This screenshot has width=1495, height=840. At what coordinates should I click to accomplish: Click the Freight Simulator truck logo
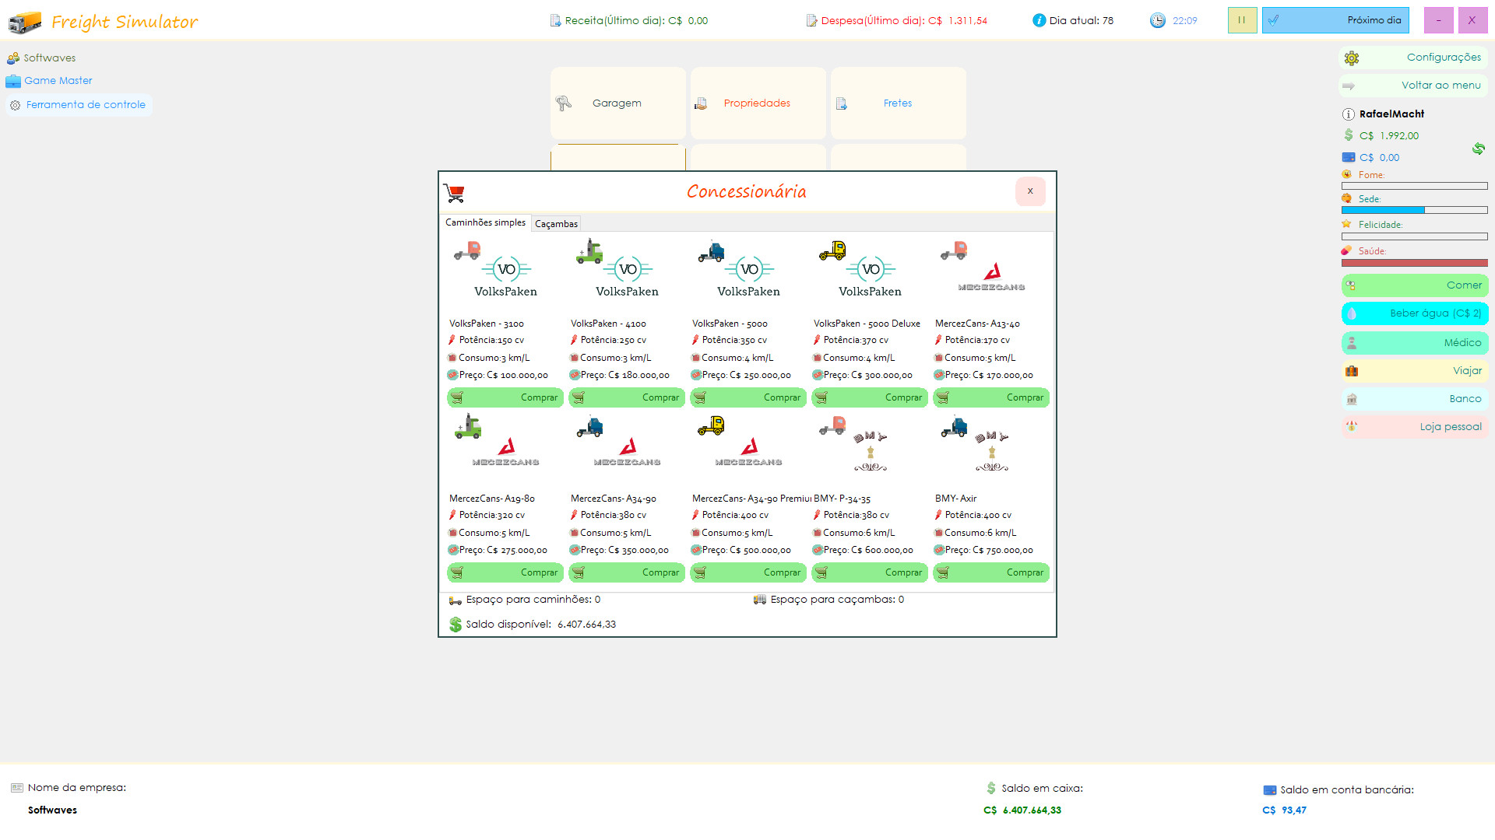tap(25, 22)
